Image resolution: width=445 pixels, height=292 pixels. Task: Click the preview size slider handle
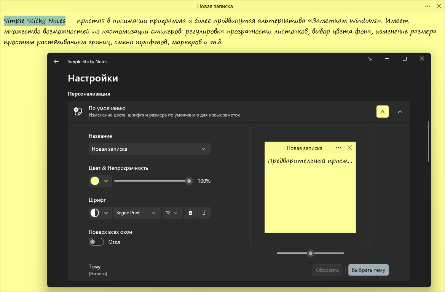click(x=311, y=253)
